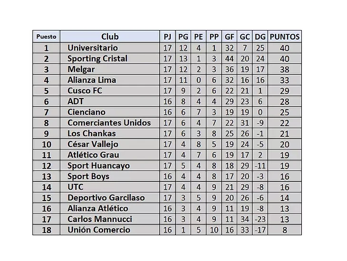Click Sport Huancayo club name

98,166
